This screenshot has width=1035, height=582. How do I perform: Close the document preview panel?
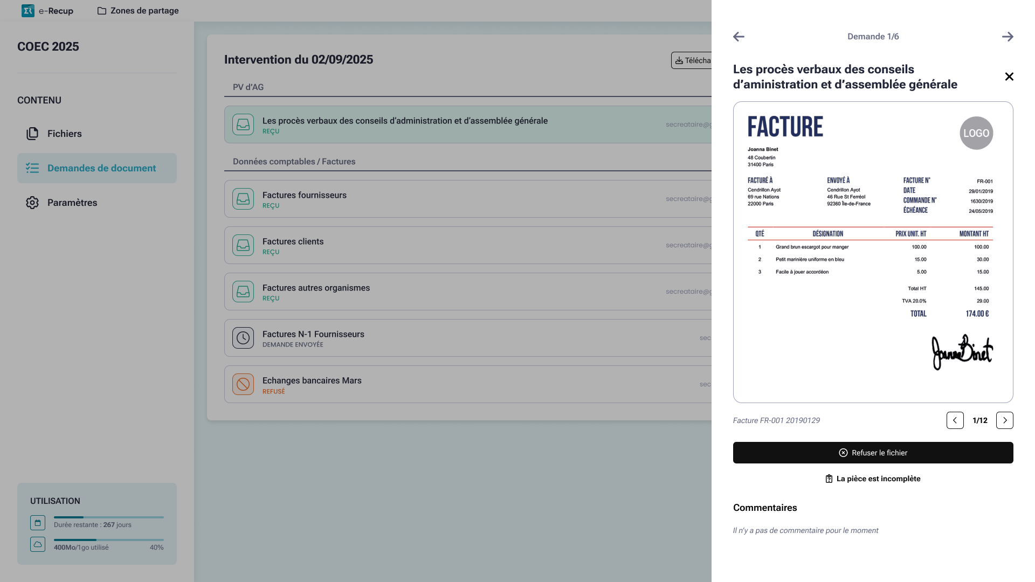point(1009,77)
